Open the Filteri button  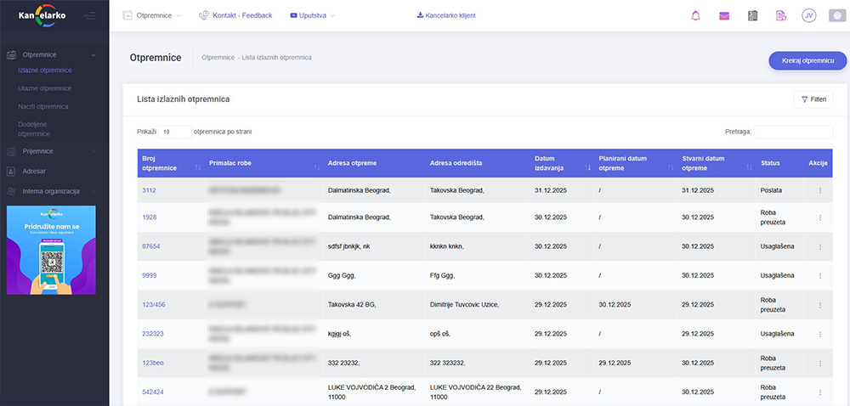point(813,99)
